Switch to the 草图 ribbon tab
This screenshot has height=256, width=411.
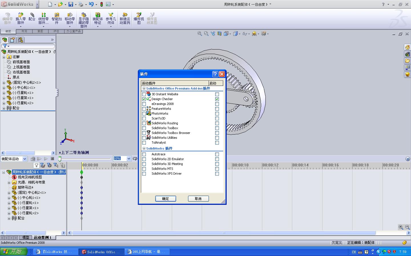[40, 31]
